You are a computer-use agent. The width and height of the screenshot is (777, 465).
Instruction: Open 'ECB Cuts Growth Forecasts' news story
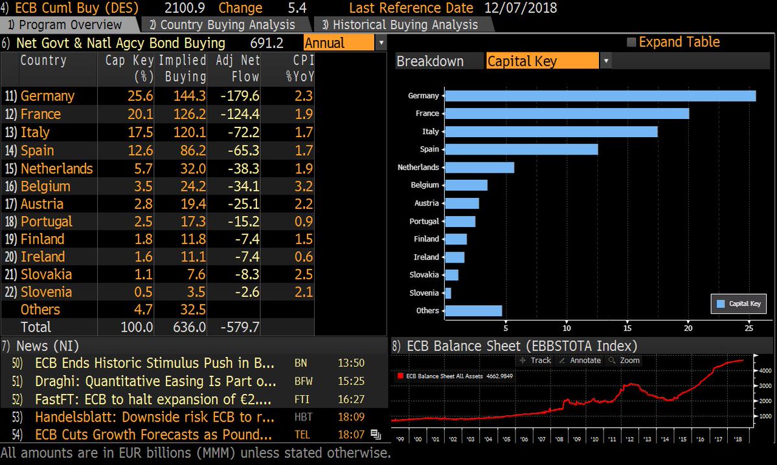(x=154, y=434)
